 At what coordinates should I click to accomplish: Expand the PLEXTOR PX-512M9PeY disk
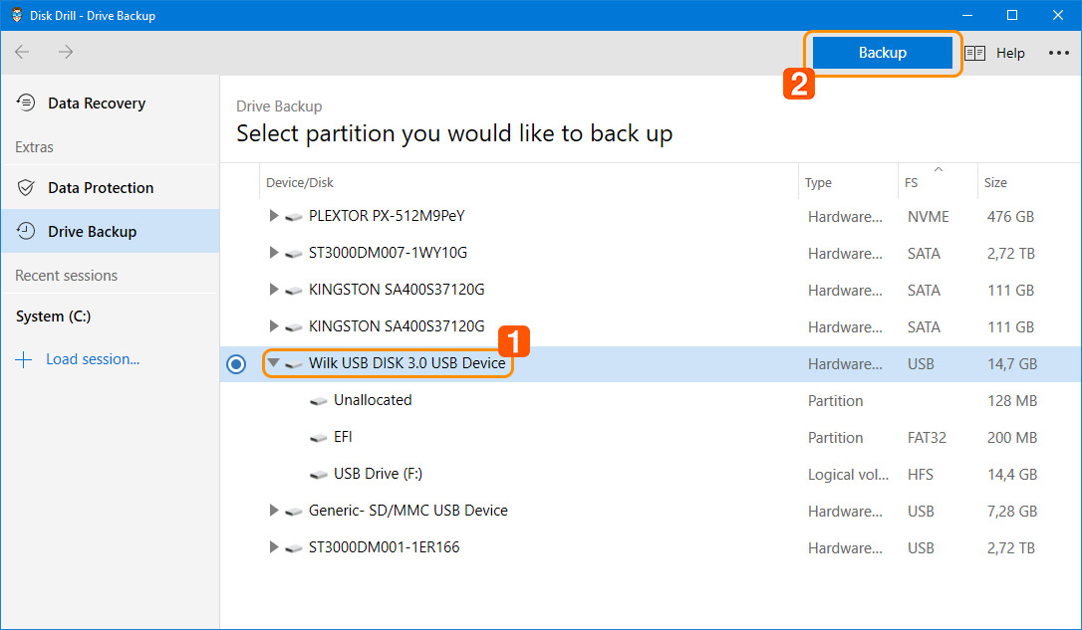pyautogui.click(x=273, y=216)
